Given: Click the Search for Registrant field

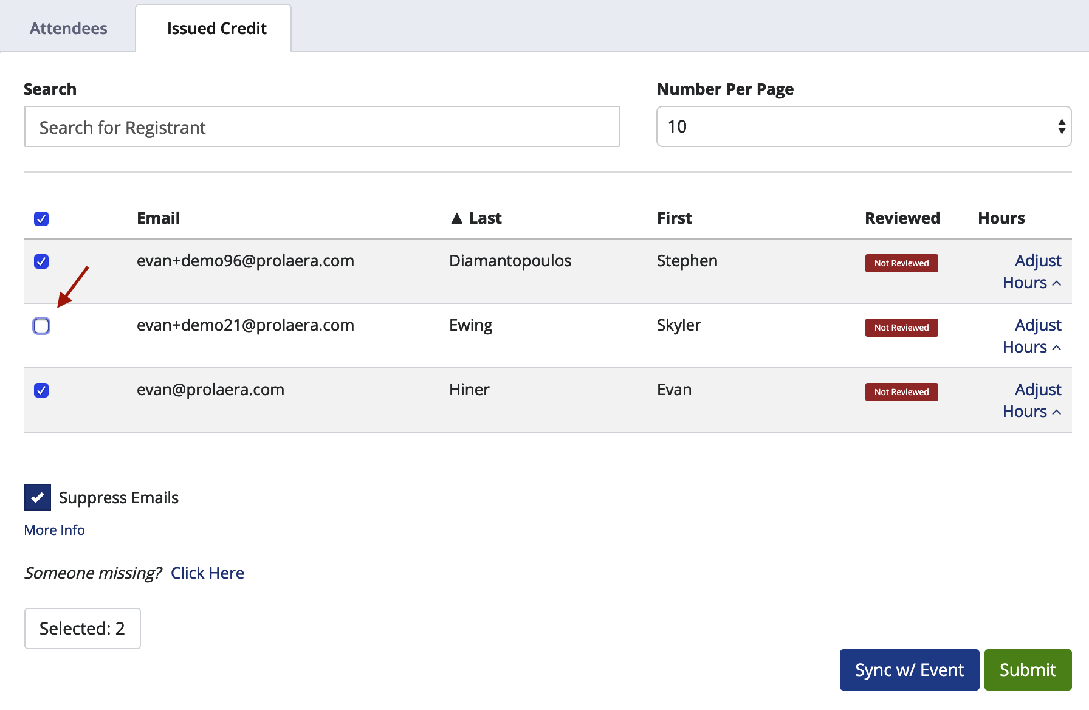Looking at the screenshot, I should pyautogui.click(x=321, y=126).
